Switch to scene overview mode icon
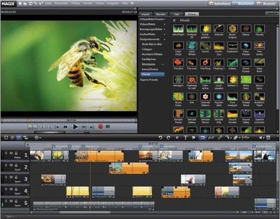This screenshot has width=280, height=219. point(12,137)
